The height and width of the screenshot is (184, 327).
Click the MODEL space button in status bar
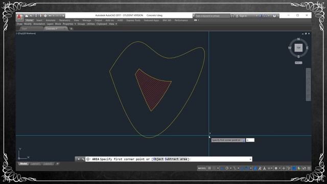[202, 168]
